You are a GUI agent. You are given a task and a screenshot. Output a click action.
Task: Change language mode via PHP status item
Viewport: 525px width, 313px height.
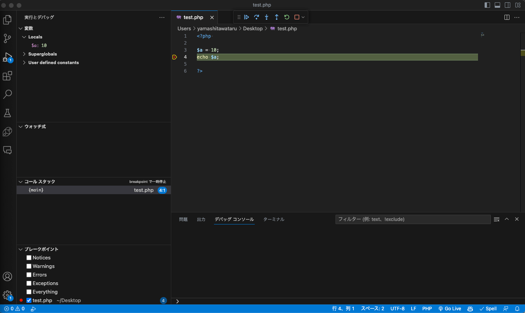pos(427,309)
